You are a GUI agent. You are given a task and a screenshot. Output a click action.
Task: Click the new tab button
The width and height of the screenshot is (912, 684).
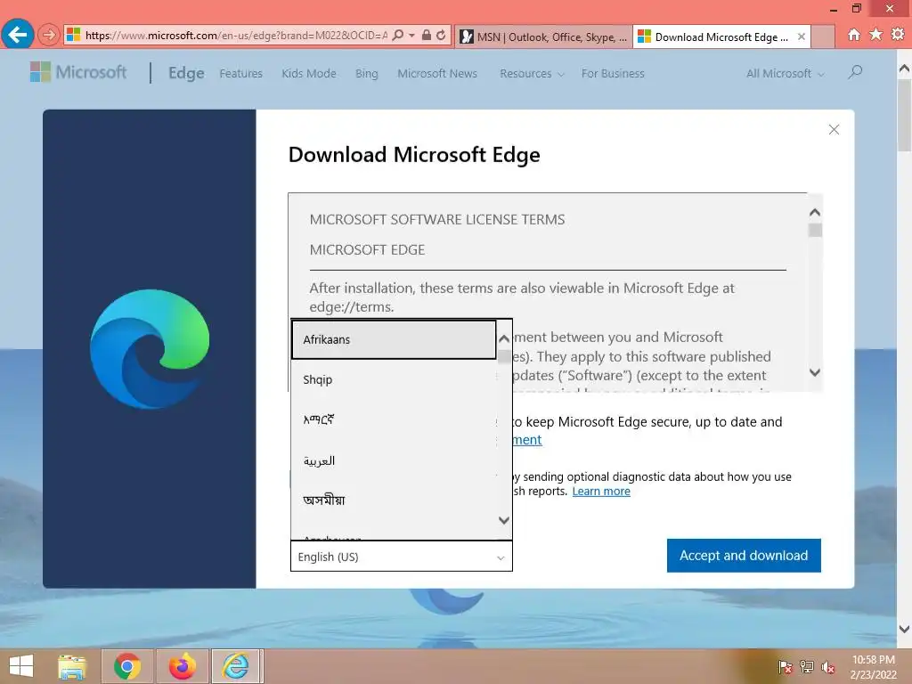tap(823, 37)
